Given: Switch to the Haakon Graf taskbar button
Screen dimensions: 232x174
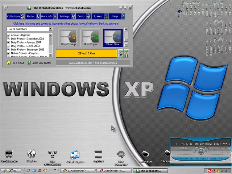Looking at the screenshot, I should (78, 171).
